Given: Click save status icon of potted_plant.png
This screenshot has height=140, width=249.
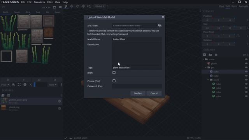Looking at the screenshot, I should pyautogui.click(x=60, y=101).
